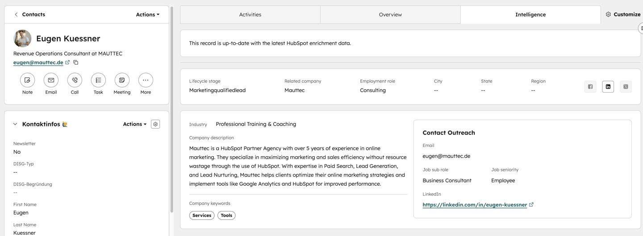Viewport: 643px width, 236px height.
Task: Click the Last Name value Kuessner
Action: pos(25,233)
